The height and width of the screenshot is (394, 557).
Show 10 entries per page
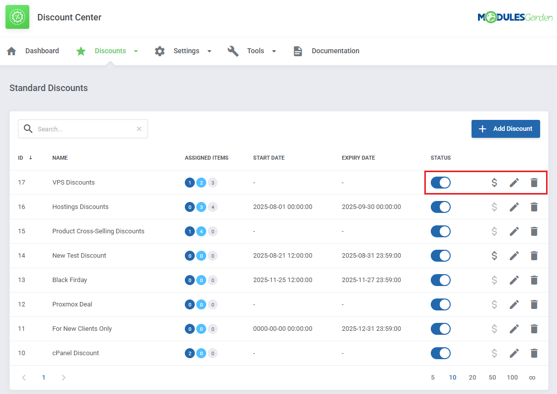point(453,377)
